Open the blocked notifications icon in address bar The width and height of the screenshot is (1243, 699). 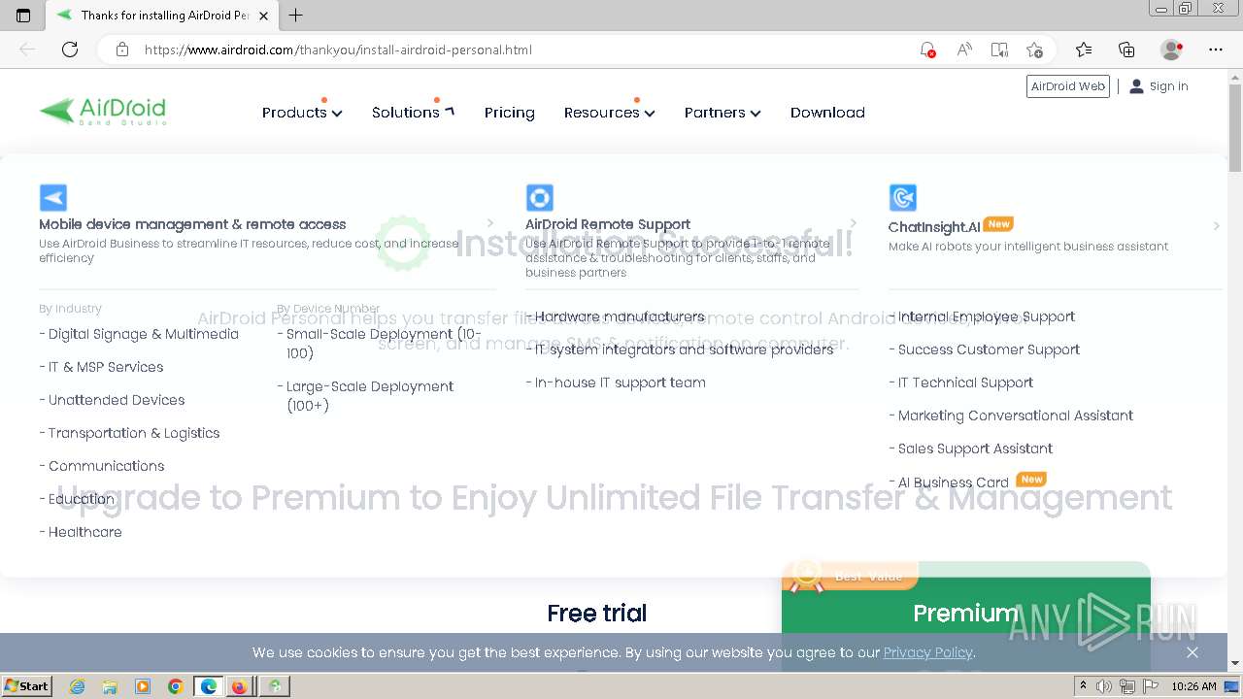tap(928, 50)
